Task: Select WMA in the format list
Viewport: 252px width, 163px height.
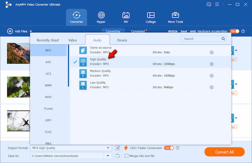Action: coord(48,85)
